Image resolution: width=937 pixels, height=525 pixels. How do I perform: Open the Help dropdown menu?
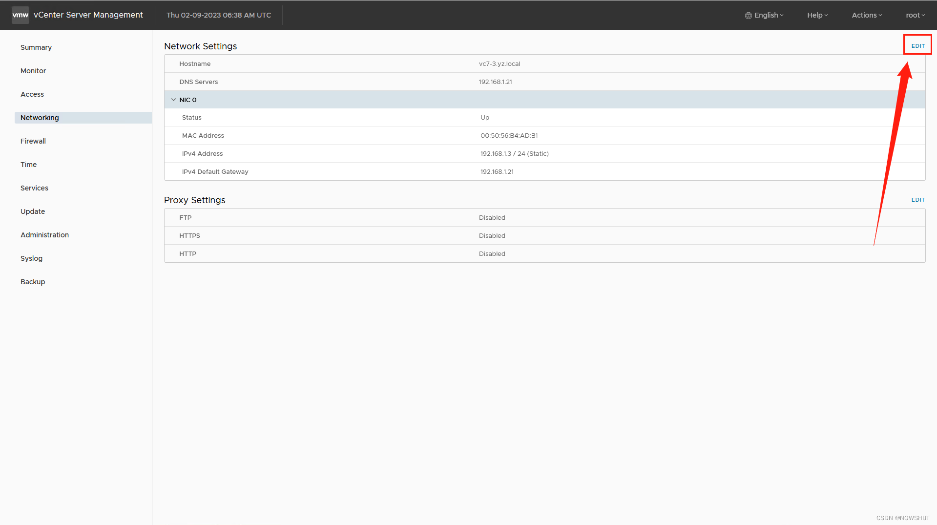coord(817,15)
